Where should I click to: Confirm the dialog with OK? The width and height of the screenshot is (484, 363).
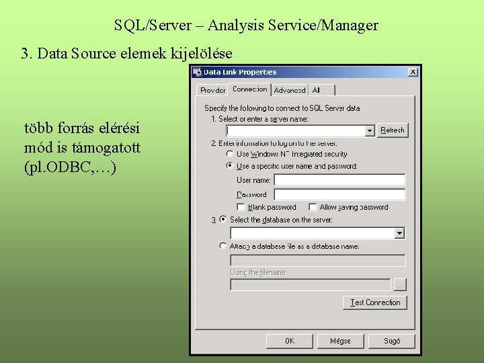(x=290, y=341)
